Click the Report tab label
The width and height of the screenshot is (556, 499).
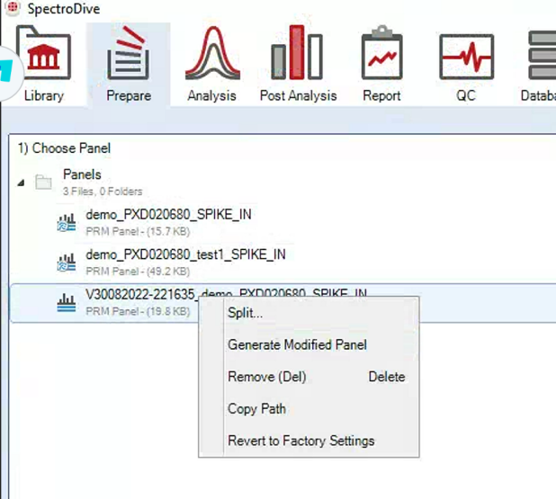coord(381,95)
